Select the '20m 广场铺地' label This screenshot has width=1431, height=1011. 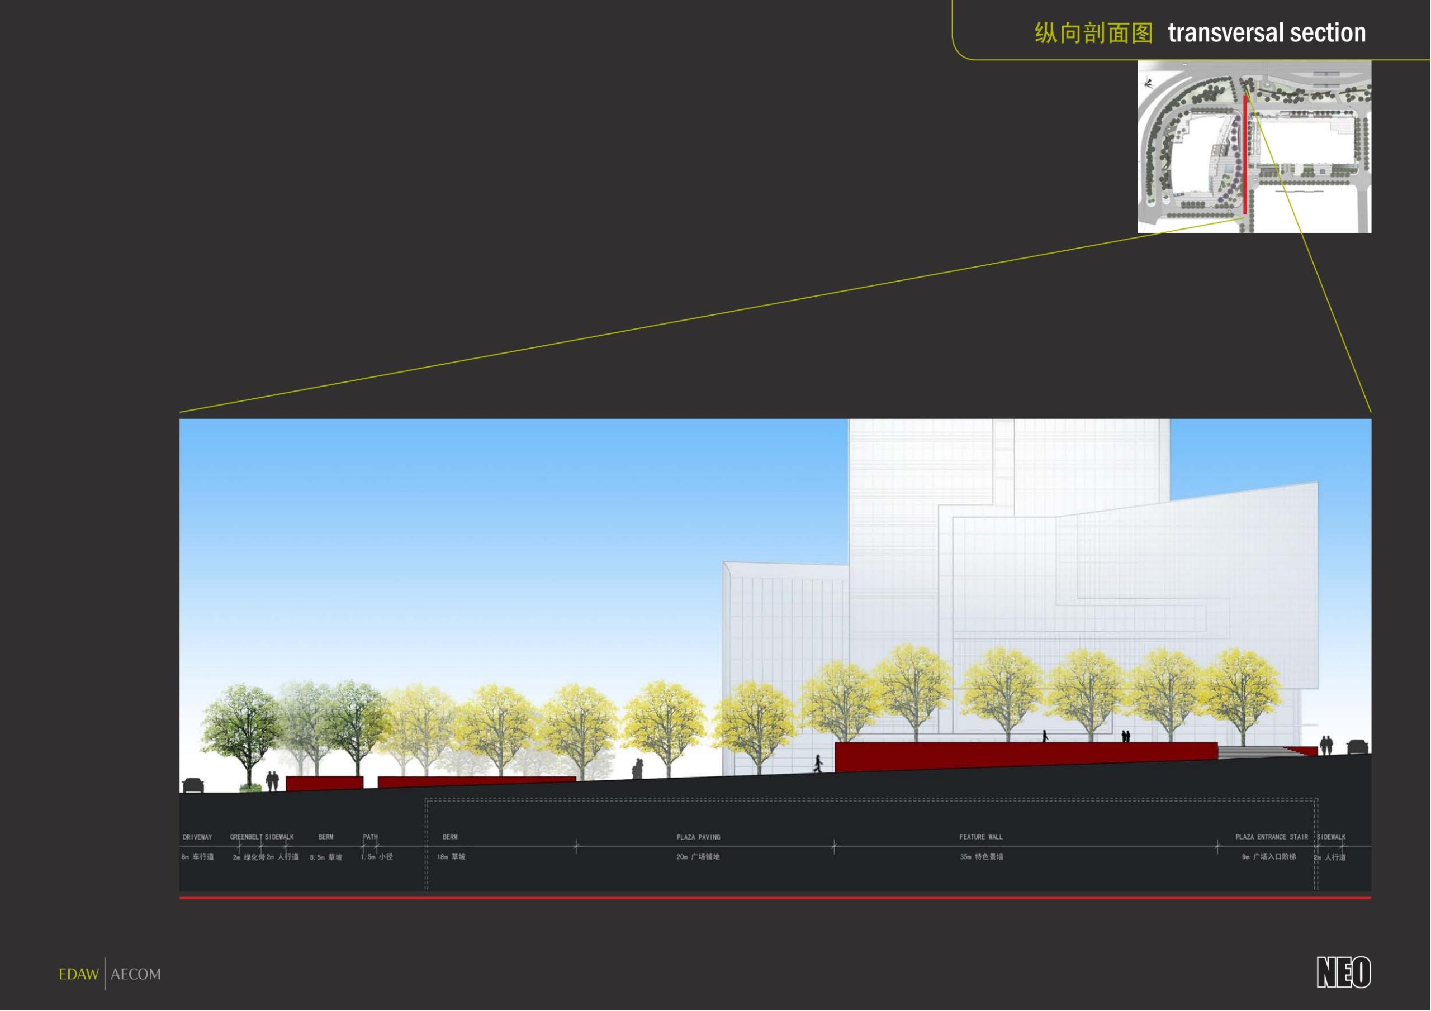pyautogui.click(x=698, y=857)
